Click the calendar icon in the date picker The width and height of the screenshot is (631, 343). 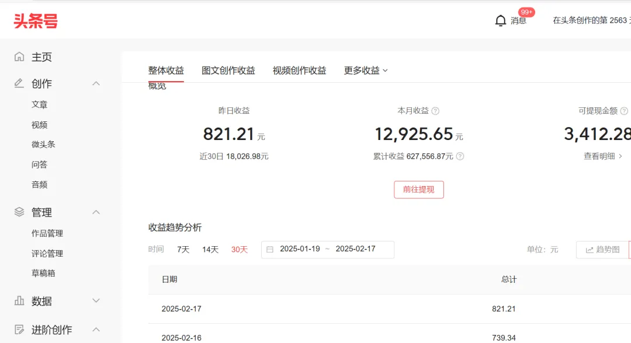(x=269, y=249)
